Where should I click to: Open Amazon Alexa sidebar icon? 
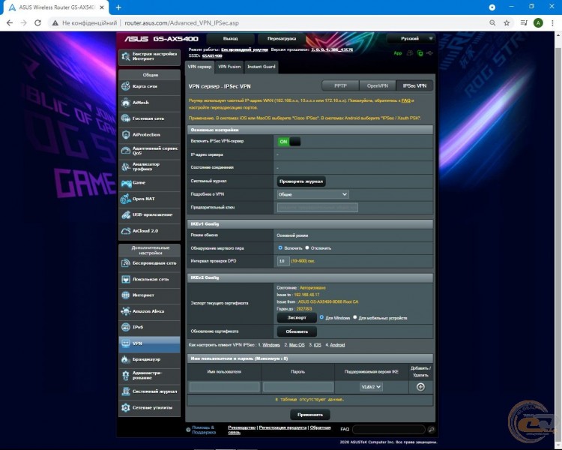125,311
